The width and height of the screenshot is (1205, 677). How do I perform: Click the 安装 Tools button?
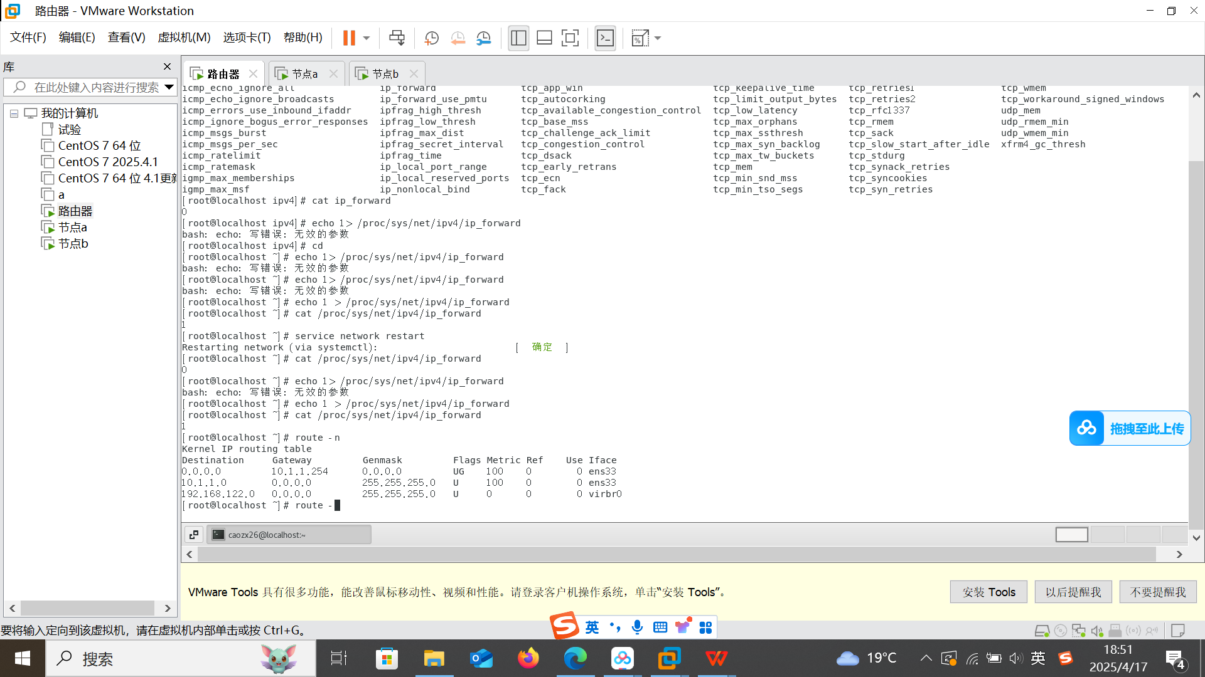click(988, 592)
